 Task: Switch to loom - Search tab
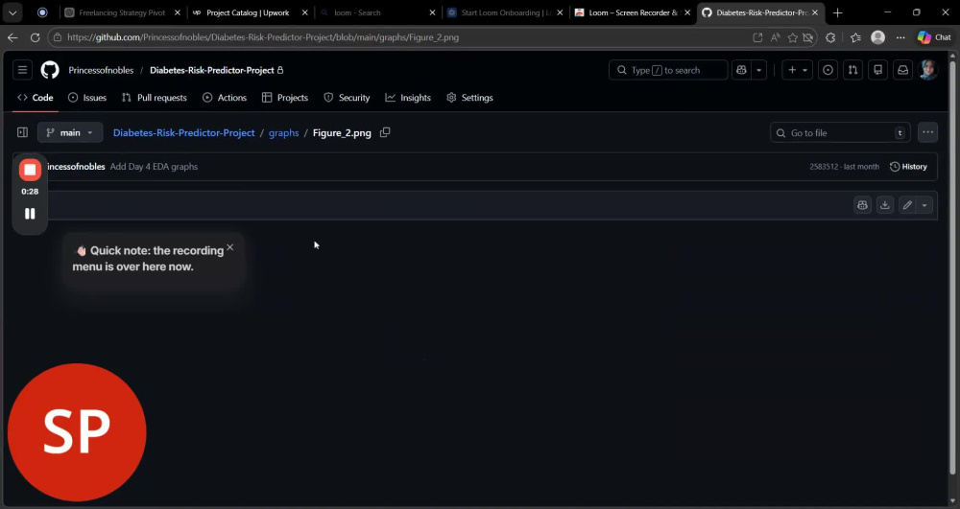376,12
